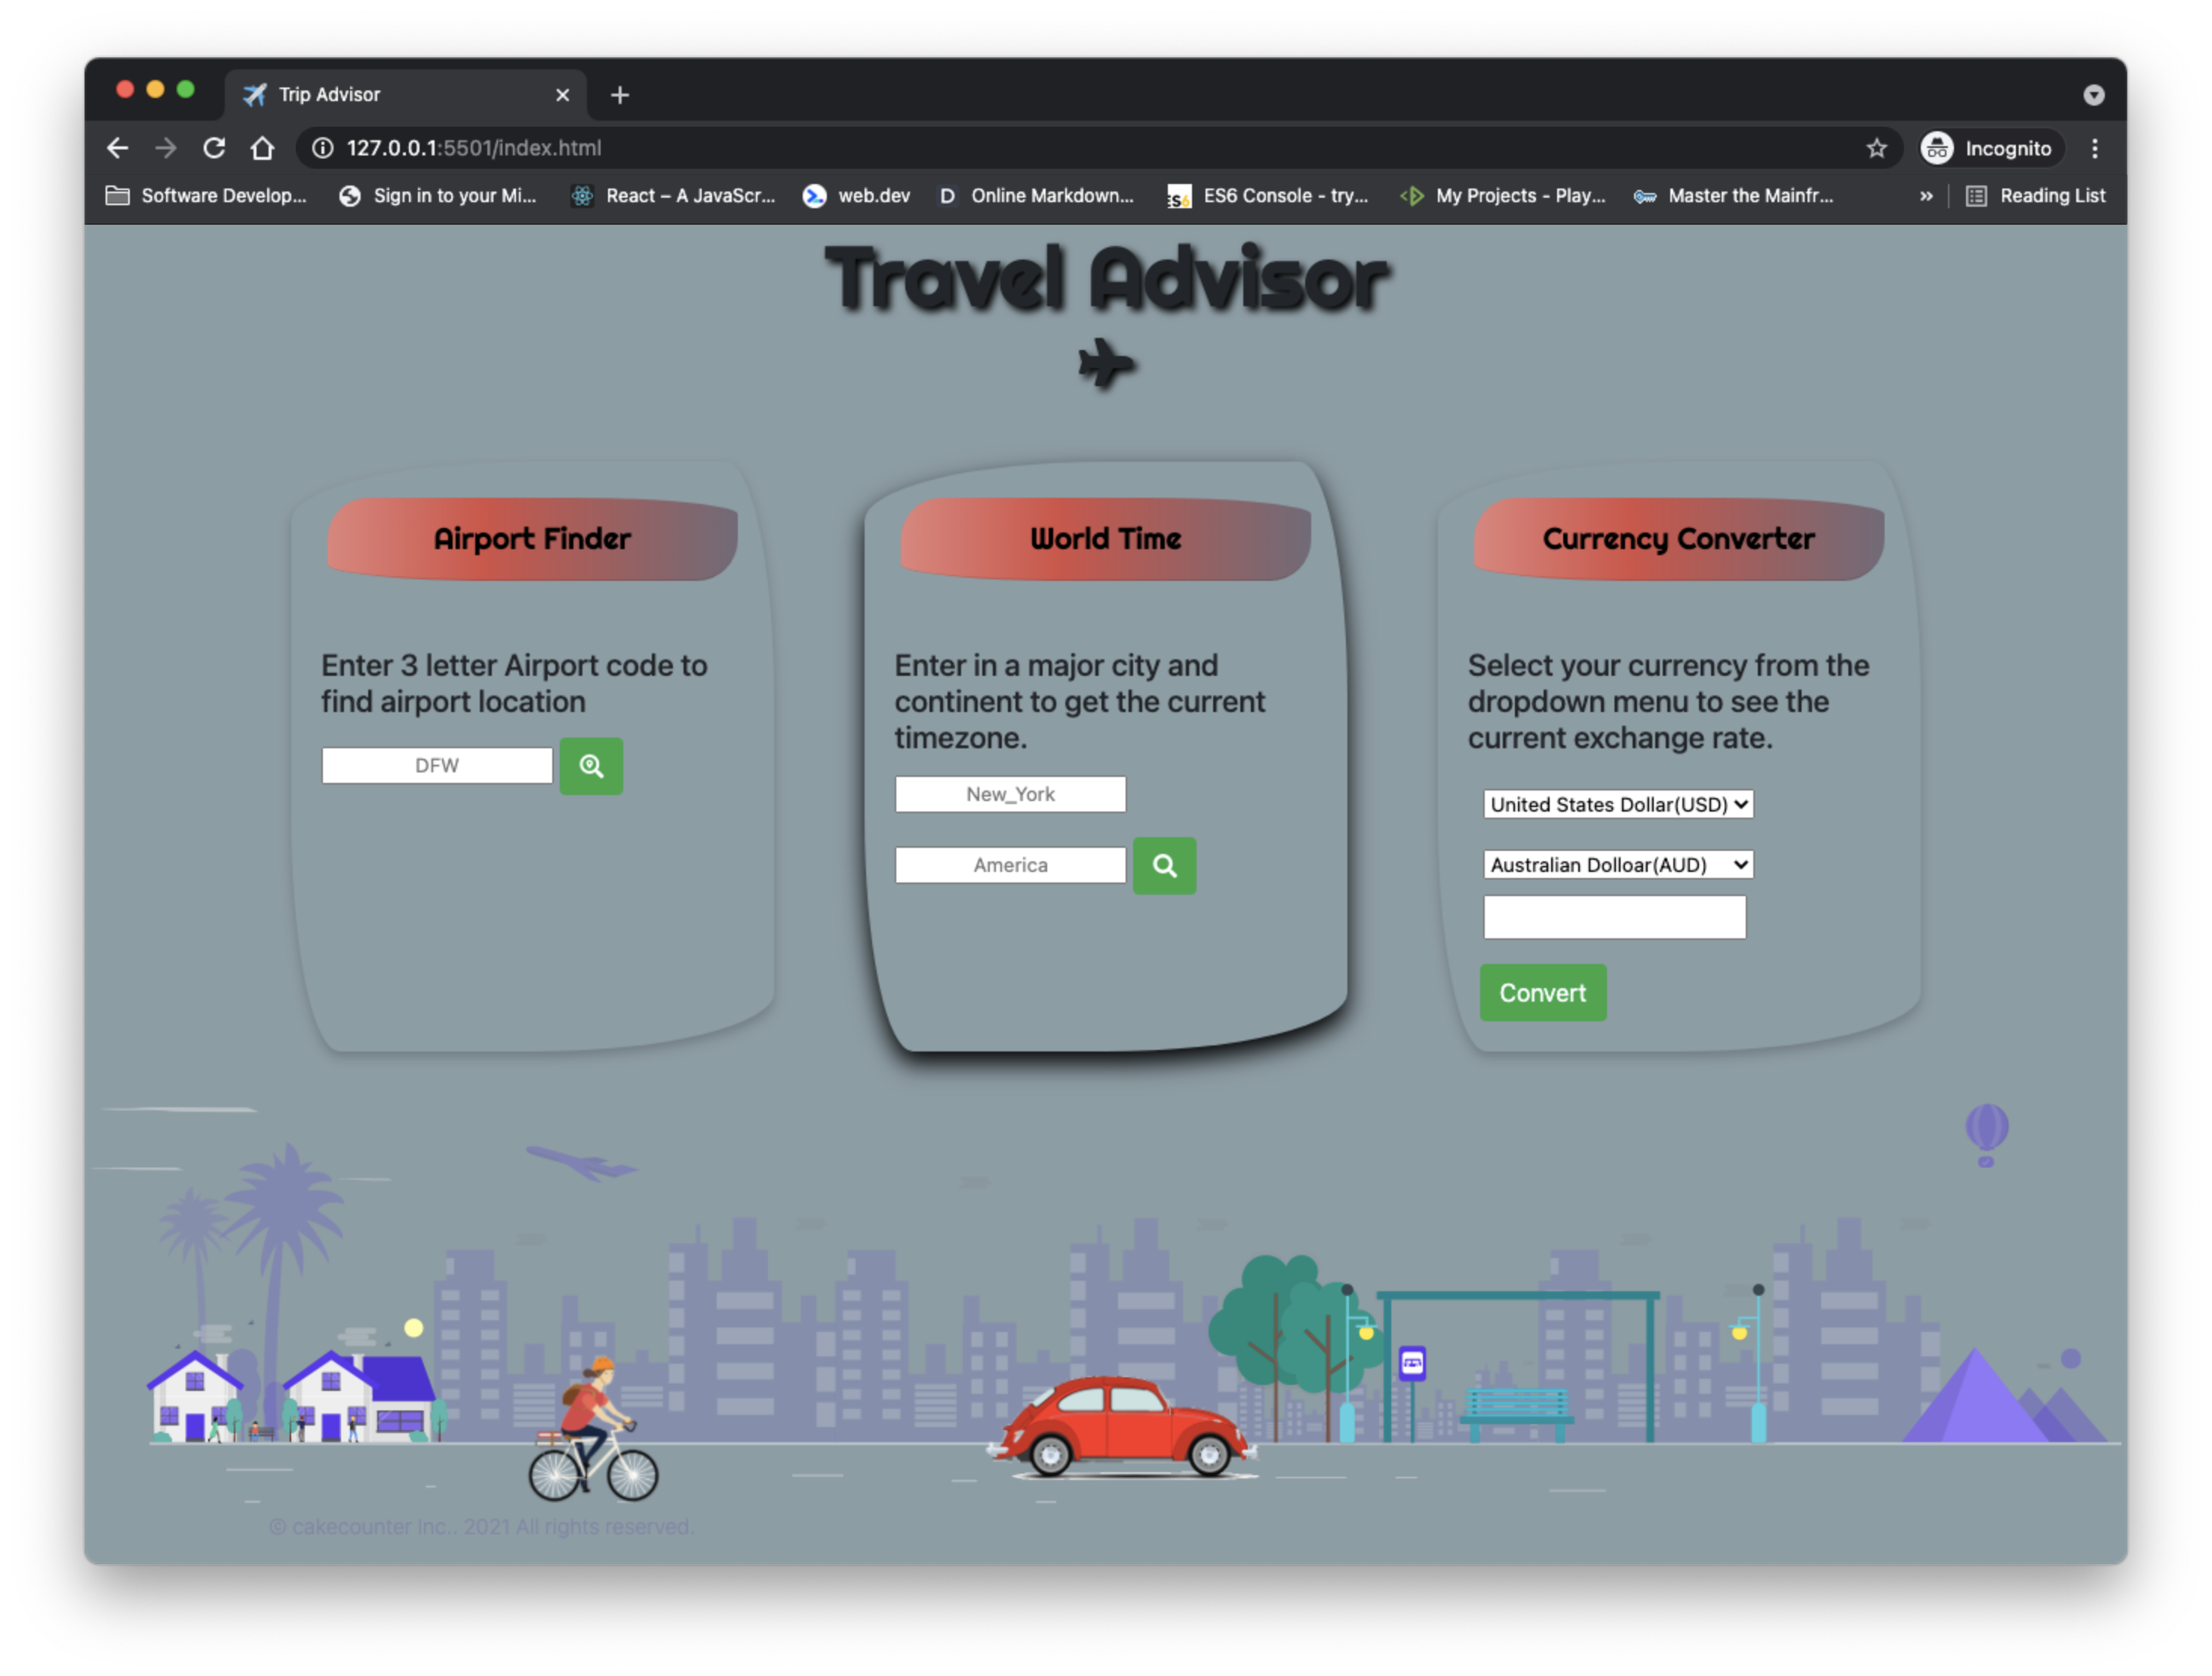Click the currency amount input field

click(1614, 917)
